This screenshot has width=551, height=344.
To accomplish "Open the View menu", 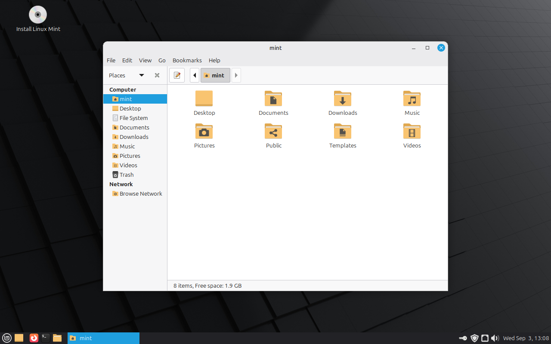I will tap(145, 60).
